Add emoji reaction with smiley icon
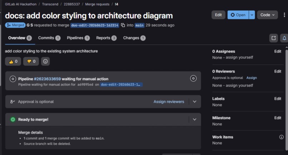Image resolution: width=288 pixels, height=155 pixels. pyautogui.click(x=45, y=61)
